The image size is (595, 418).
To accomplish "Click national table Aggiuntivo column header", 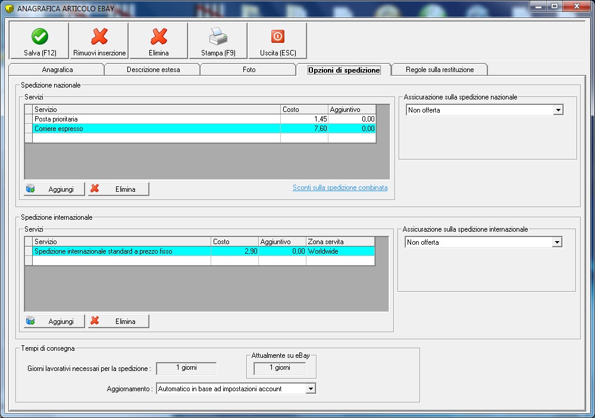I will coord(352,110).
